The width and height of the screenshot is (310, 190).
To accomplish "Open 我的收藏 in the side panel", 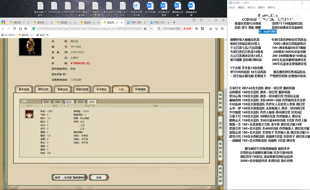I will tap(220, 101).
